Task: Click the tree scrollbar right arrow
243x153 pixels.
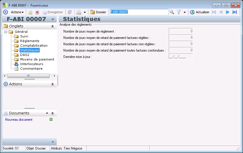Action: 54,76
